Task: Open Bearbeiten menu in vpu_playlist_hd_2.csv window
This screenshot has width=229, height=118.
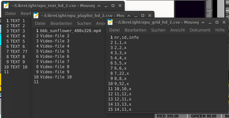Action: (x=61, y=23)
